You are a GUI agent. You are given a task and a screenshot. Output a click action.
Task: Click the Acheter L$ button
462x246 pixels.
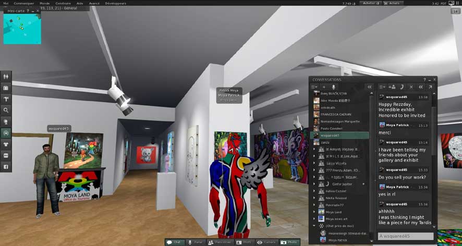click(x=371, y=3)
